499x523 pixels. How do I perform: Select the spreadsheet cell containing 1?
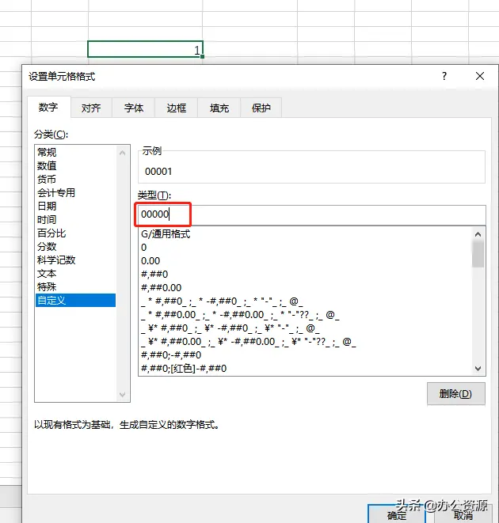(145, 49)
